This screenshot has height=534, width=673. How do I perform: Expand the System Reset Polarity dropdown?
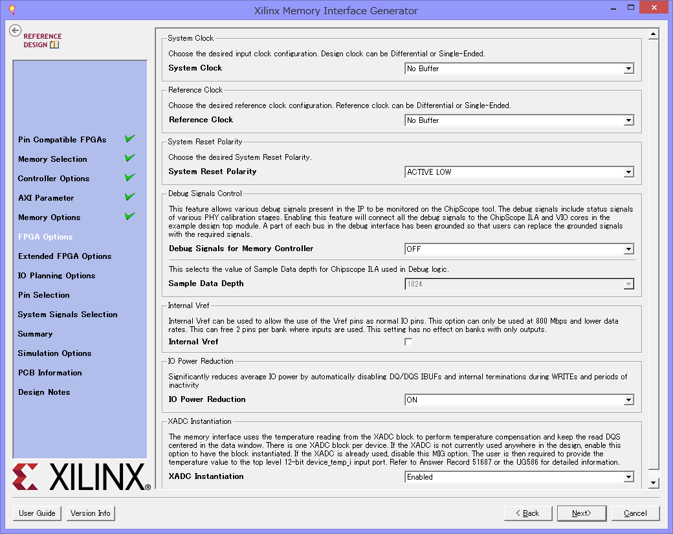[x=628, y=172]
